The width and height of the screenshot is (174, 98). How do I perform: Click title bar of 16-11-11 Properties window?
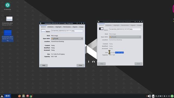[x=59, y=23]
